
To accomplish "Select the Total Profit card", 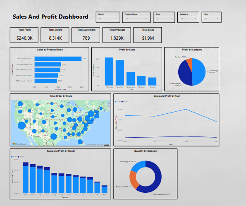I will pos(24,35).
